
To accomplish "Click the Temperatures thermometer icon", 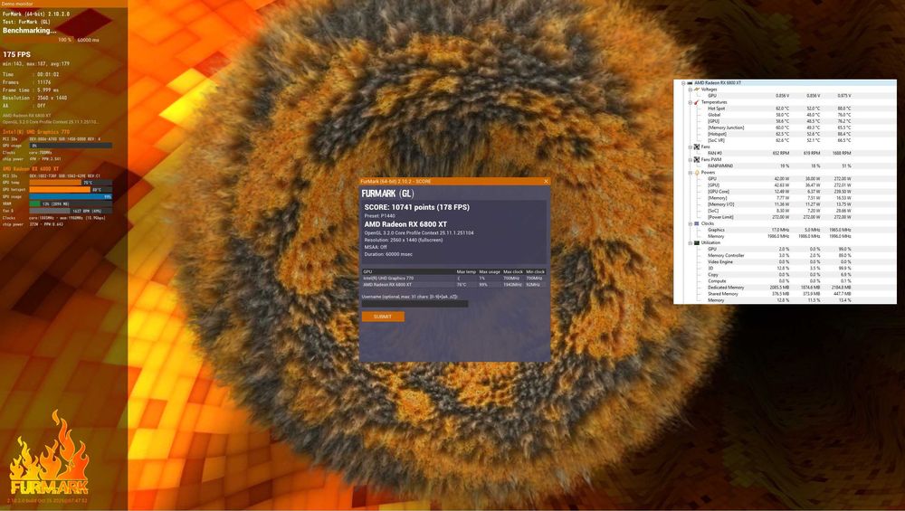I will 697,102.
